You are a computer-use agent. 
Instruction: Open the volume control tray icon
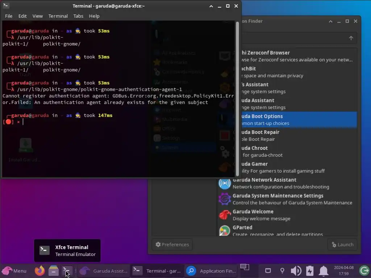296,271
